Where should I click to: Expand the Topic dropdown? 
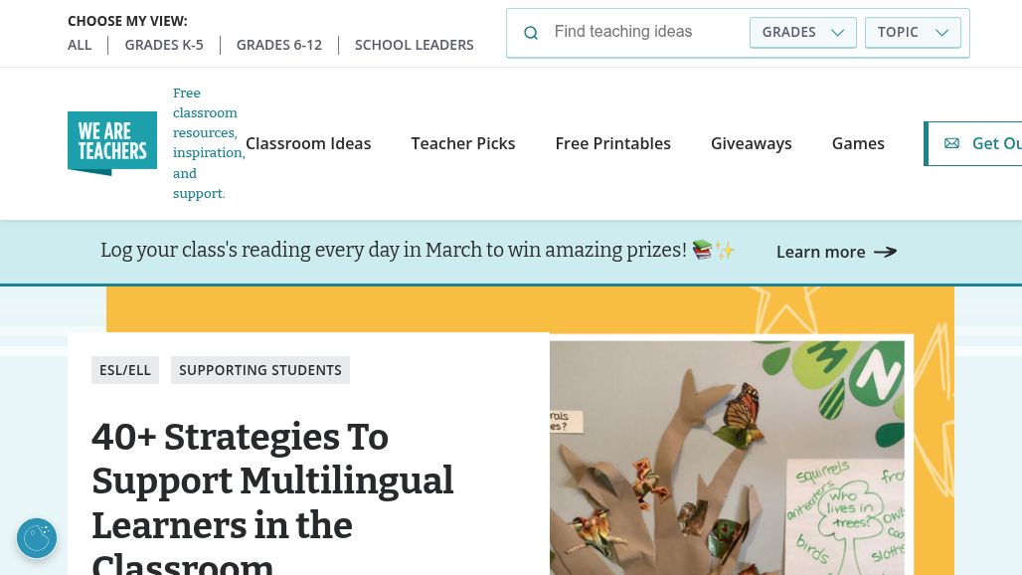tap(913, 32)
